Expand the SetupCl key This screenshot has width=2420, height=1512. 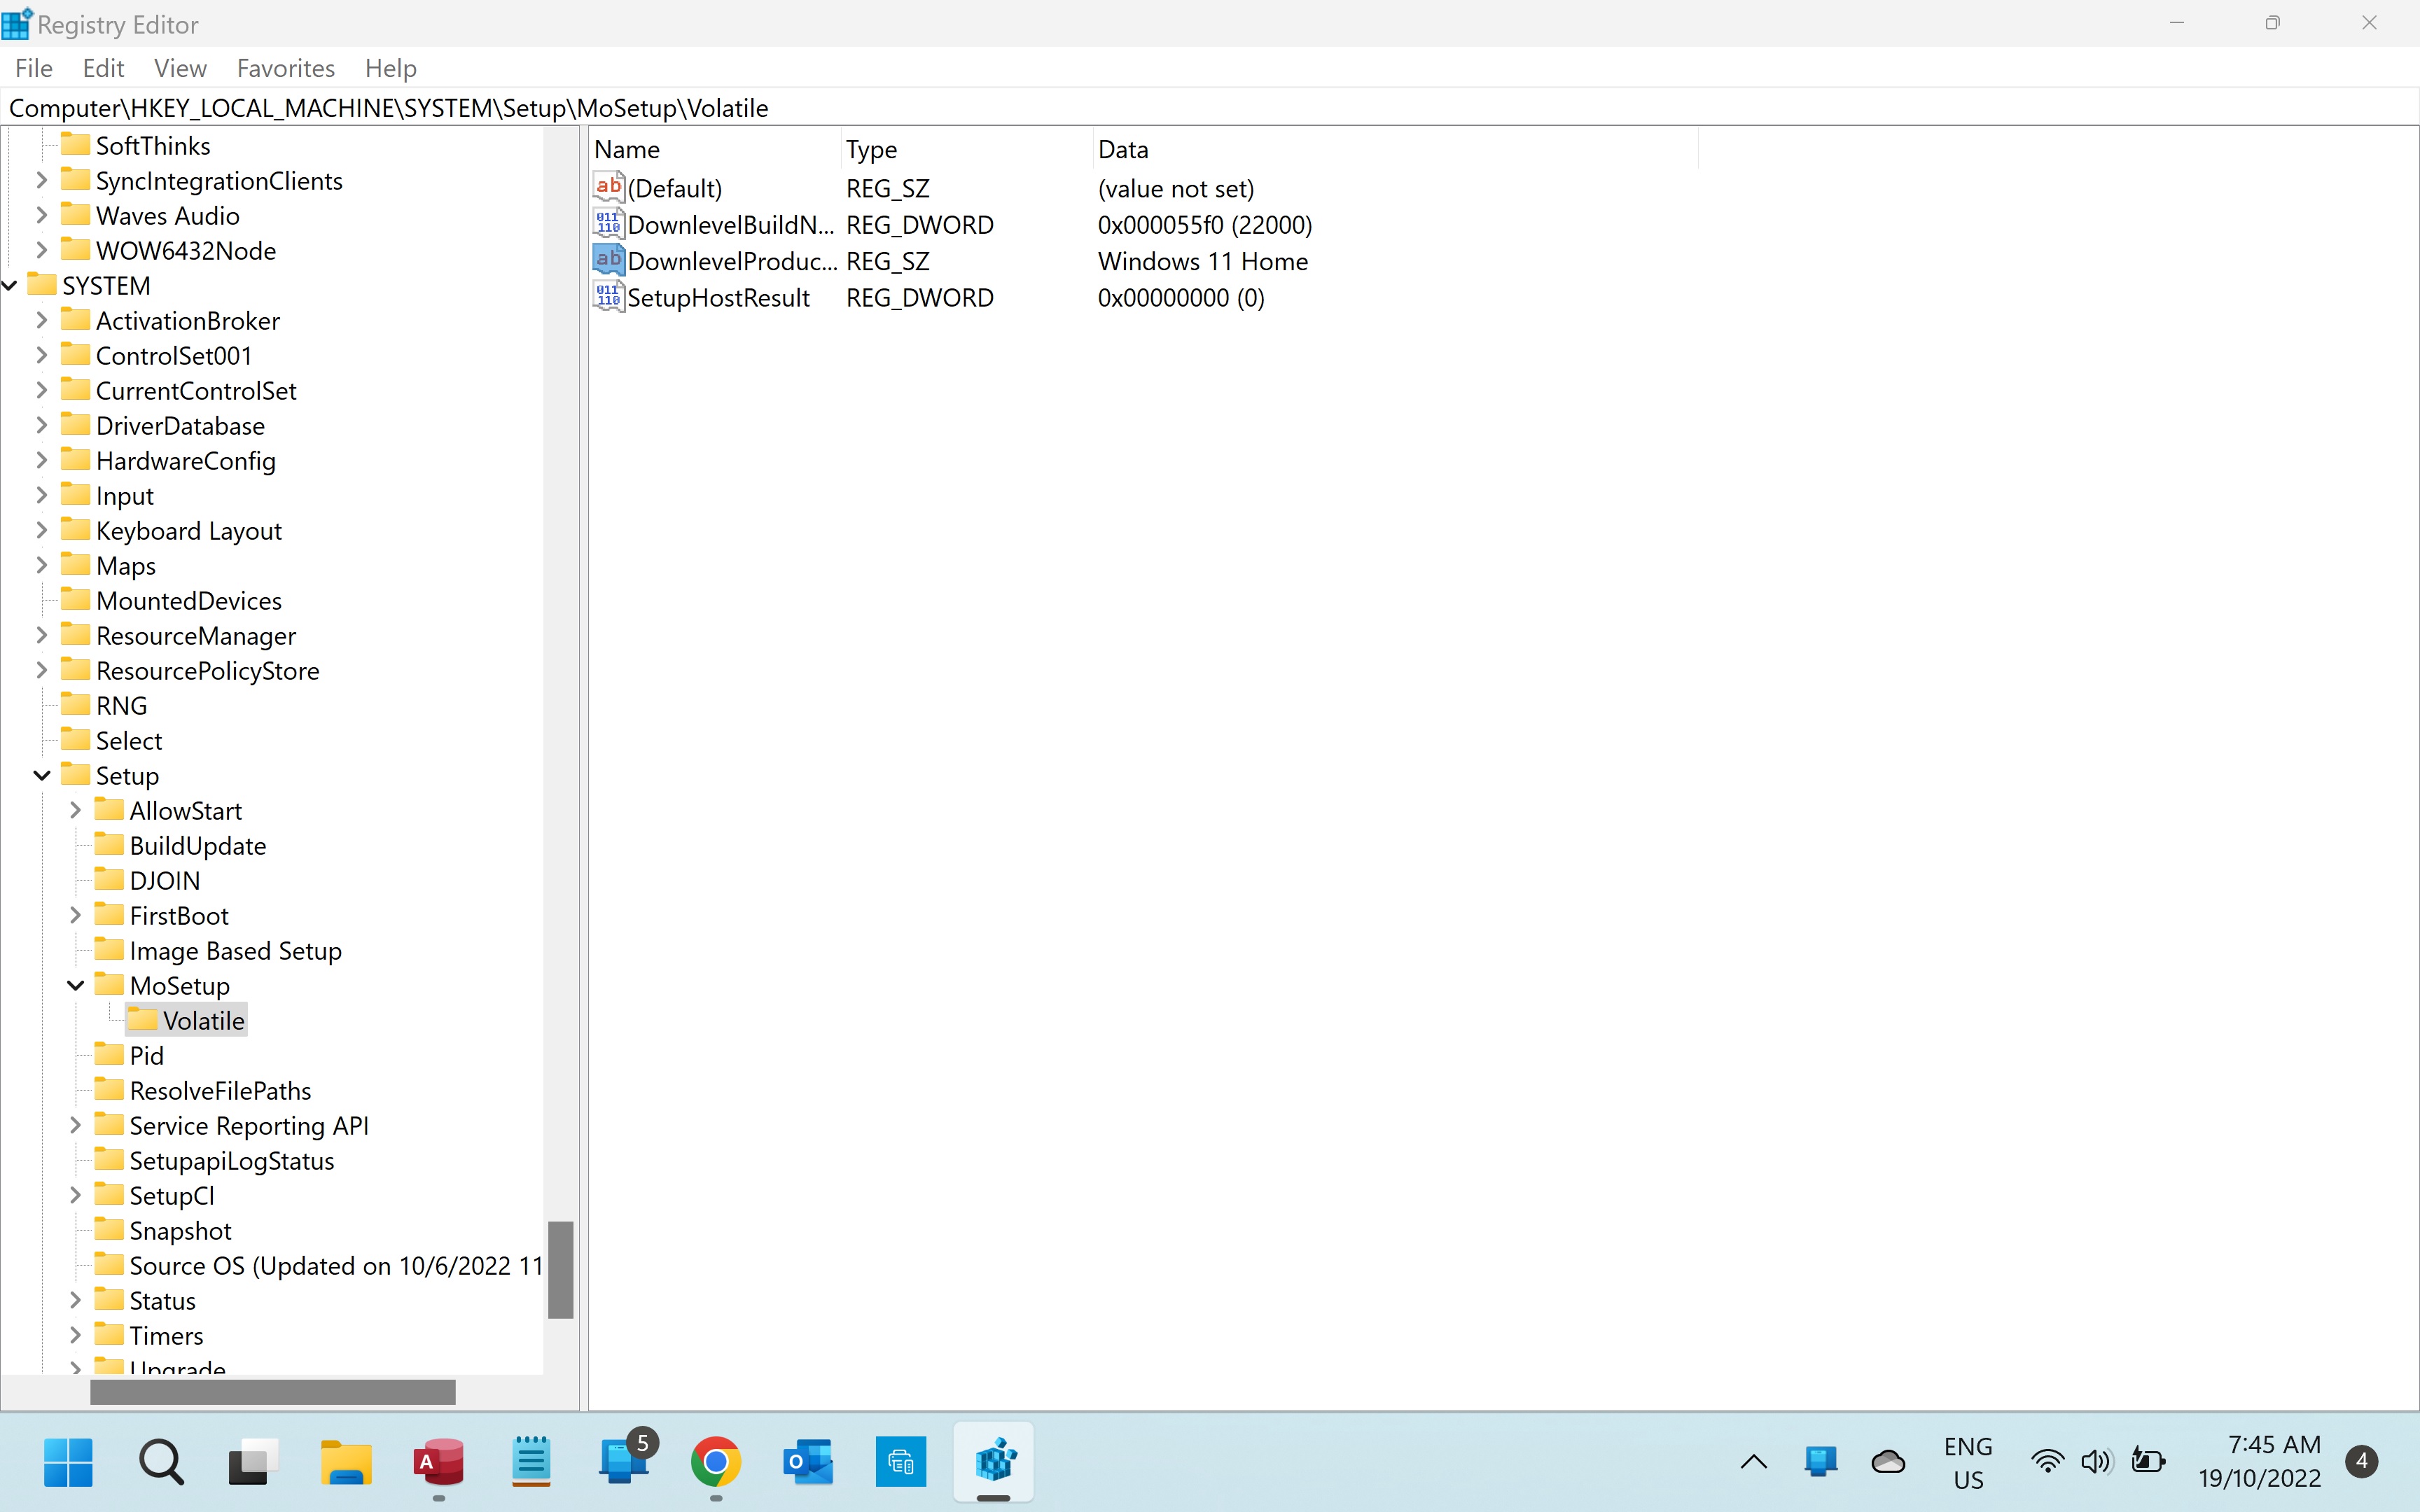(75, 1195)
